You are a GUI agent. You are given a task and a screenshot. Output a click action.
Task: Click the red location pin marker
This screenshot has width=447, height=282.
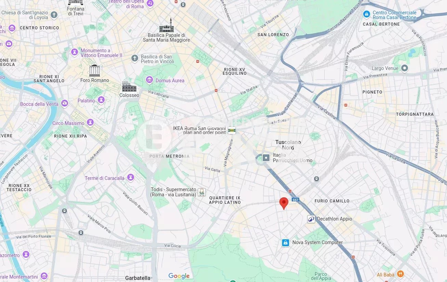[x=284, y=203]
